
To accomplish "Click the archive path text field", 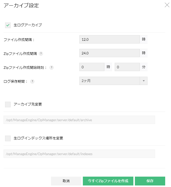I will 79,120.
